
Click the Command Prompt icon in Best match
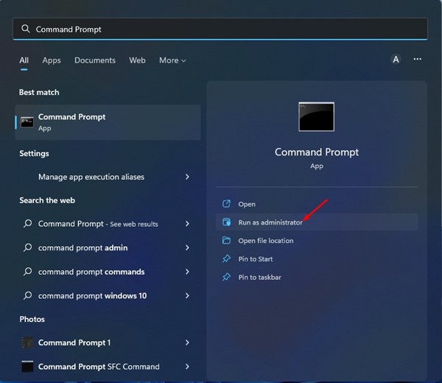click(x=27, y=122)
